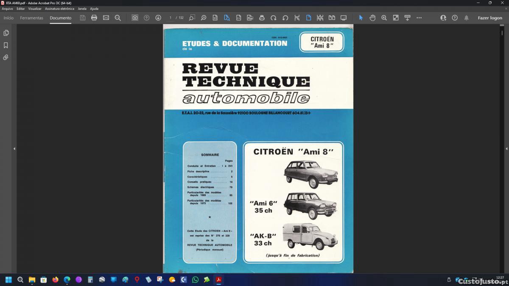The height and width of the screenshot is (286, 509).
Task: Click the Fazer logon button
Action: click(x=490, y=18)
